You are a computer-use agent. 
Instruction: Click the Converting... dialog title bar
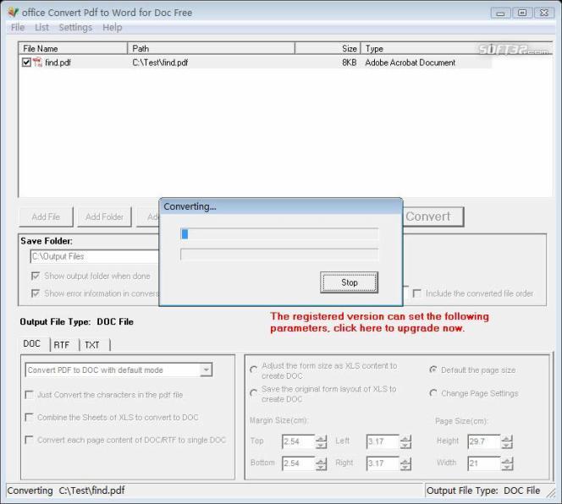pyautogui.click(x=281, y=206)
